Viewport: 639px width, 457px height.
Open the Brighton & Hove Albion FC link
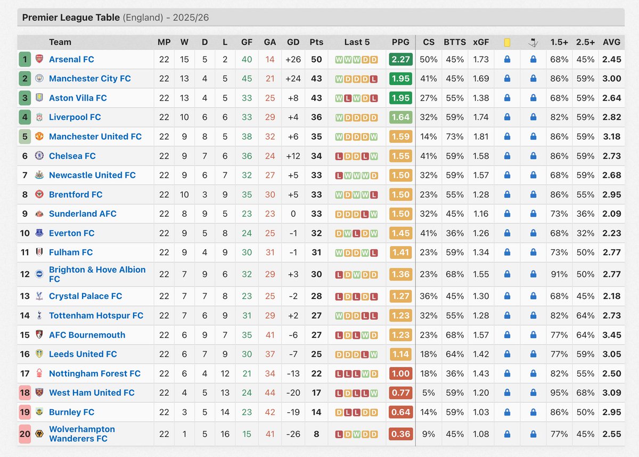coord(97,274)
